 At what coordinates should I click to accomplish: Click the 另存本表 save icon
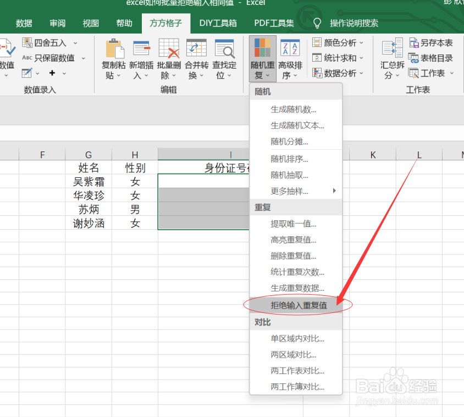tap(413, 43)
